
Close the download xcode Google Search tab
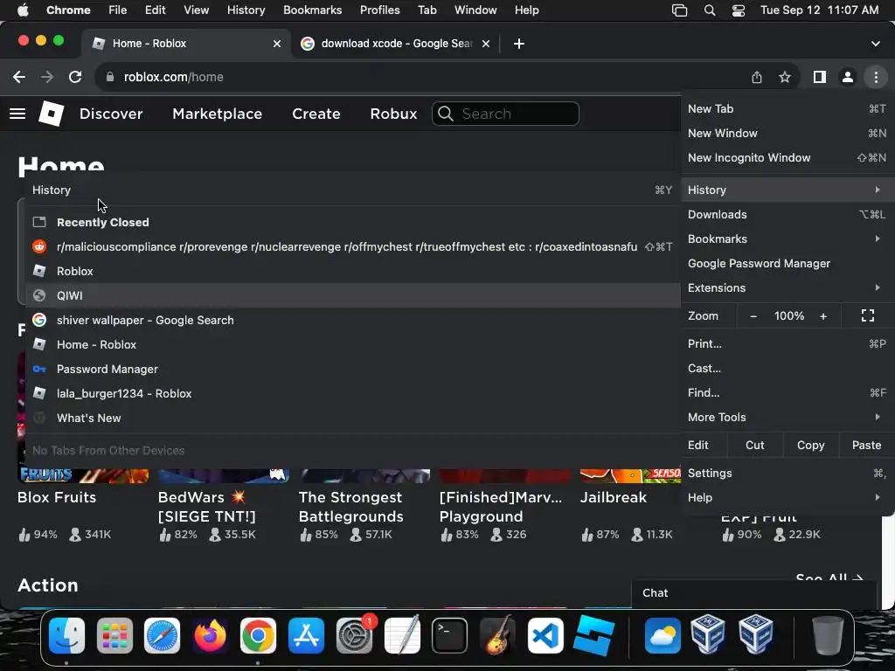click(486, 44)
